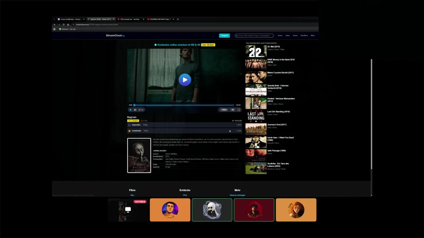Click the video progress seek bar
The width and height of the screenshot is (424, 238).
(x=184, y=105)
